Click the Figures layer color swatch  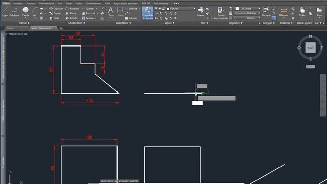tap(168, 9)
